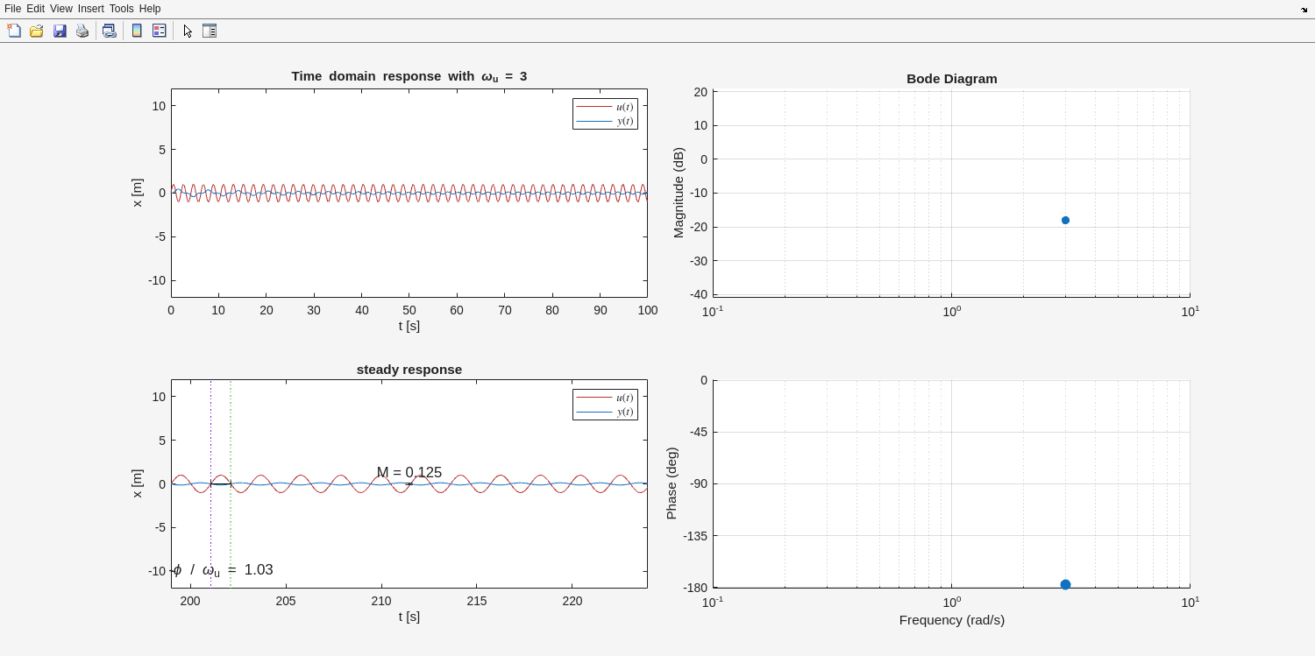Screen dimensions: 1315x656
Task: Save the figure with the floppy disk icon
Action: click(x=60, y=31)
